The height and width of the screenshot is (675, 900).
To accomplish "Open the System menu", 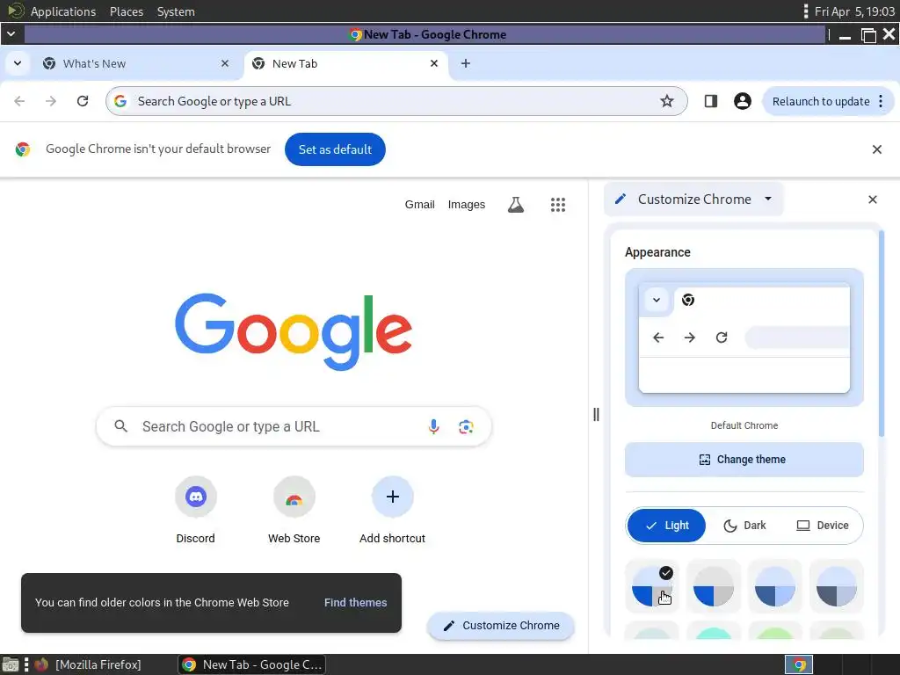I will click(176, 11).
